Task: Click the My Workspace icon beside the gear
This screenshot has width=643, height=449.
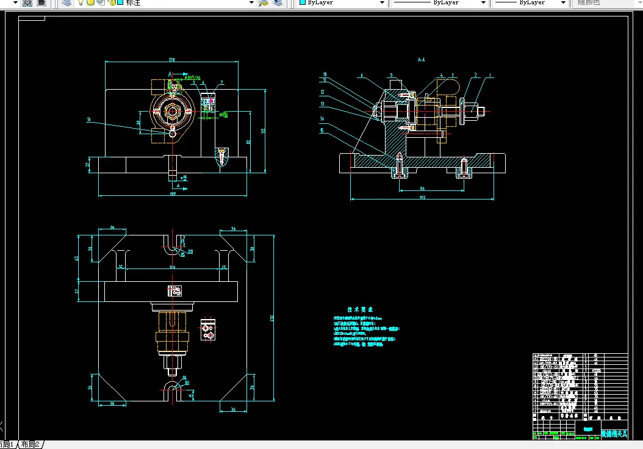Action: pyautogui.click(x=41, y=3)
